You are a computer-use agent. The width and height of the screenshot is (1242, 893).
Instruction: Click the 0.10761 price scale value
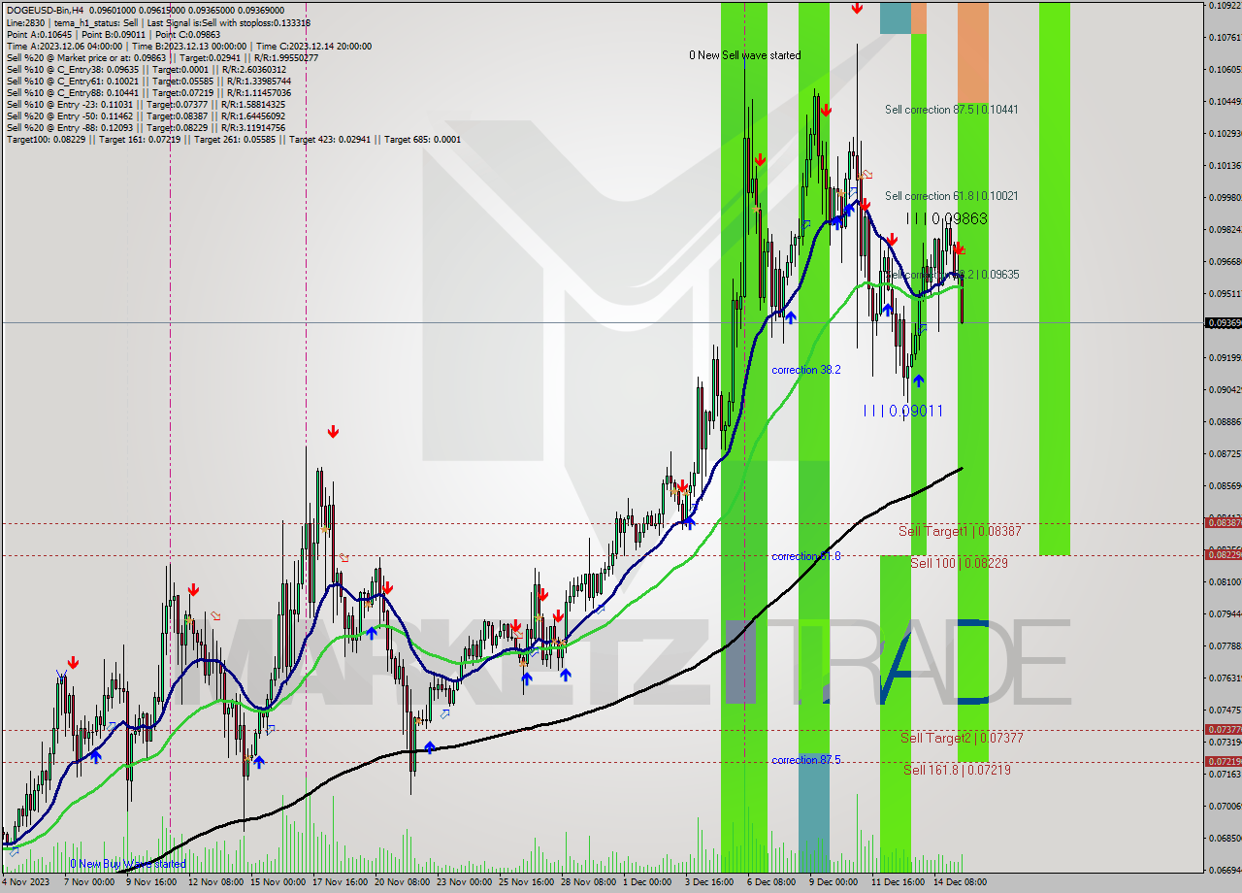pos(1226,38)
